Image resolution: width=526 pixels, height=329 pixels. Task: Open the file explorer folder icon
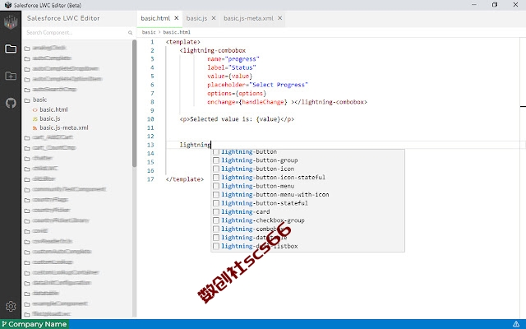click(x=11, y=49)
